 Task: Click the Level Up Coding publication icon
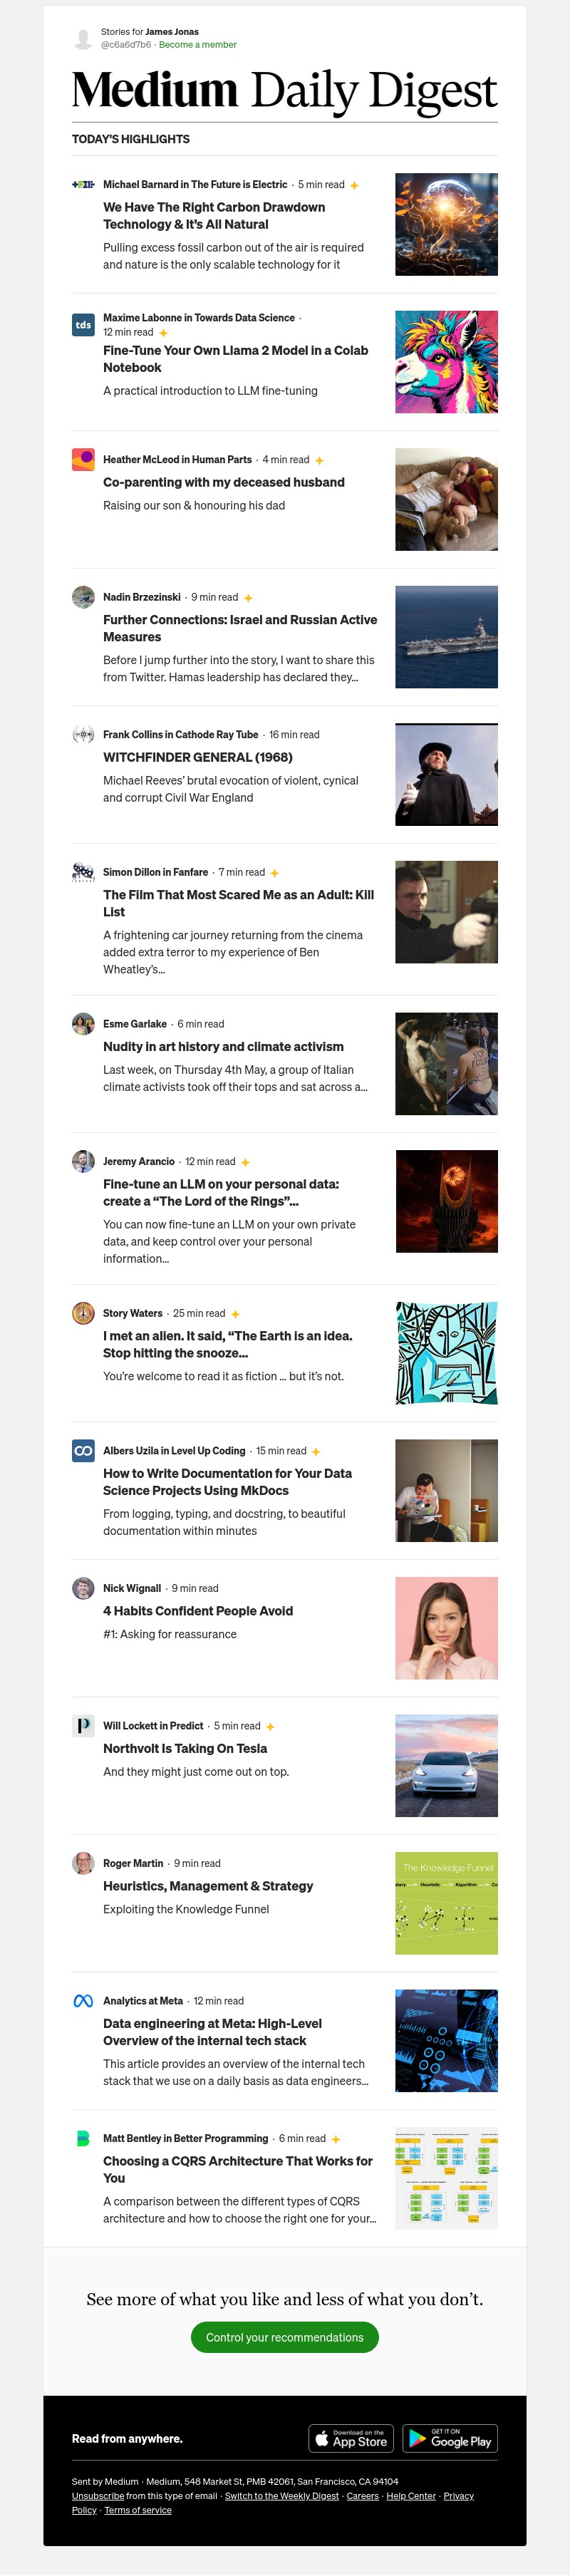(x=83, y=1451)
